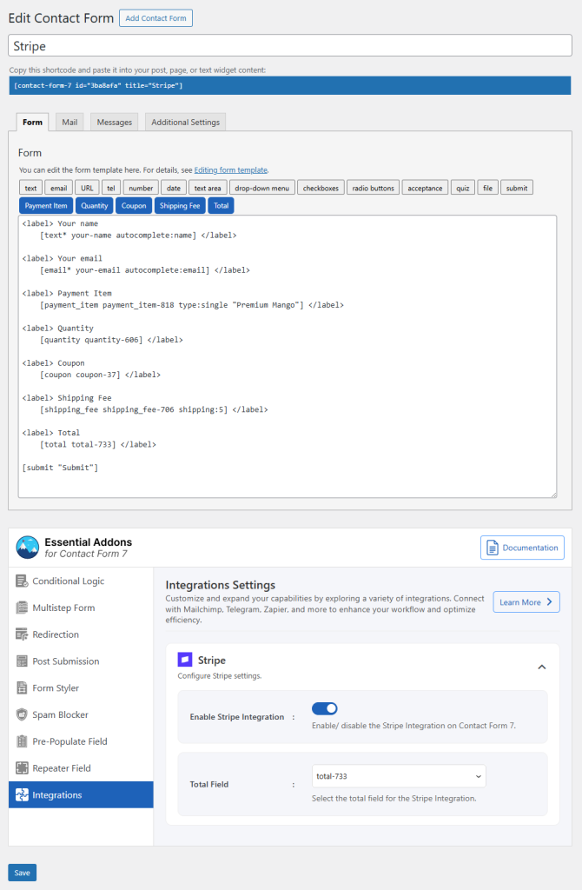The width and height of the screenshot is (582, 890).
Task: Insert an acceptance tag
Action: coord(425,188)
